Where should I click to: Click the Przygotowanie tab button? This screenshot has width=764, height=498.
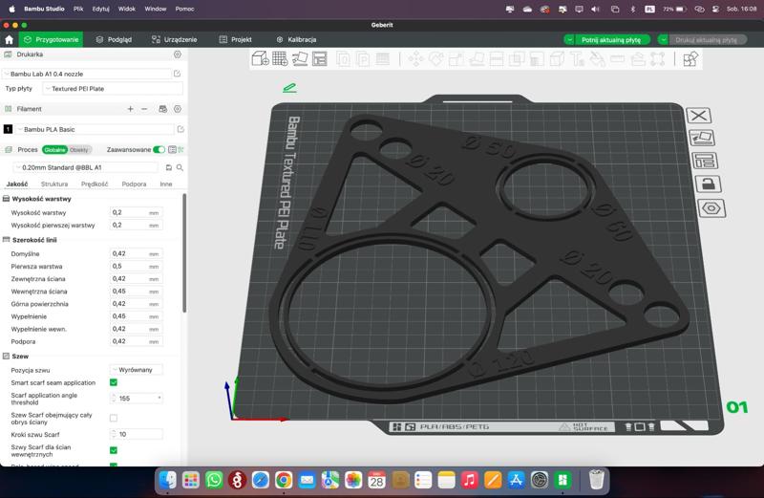52,39
